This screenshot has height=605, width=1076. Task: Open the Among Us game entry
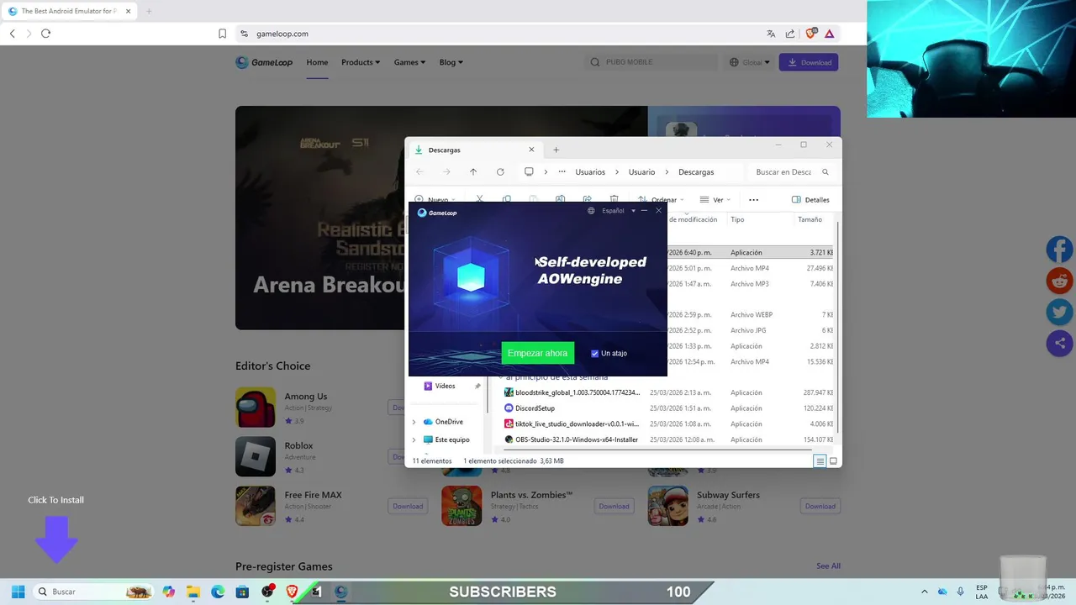click(305, 397)
